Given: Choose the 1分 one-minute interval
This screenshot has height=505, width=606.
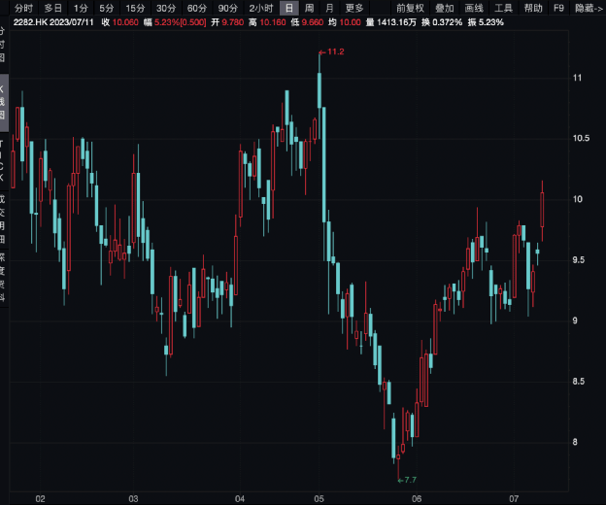Looking at the screenshot, I should point(81,8).
